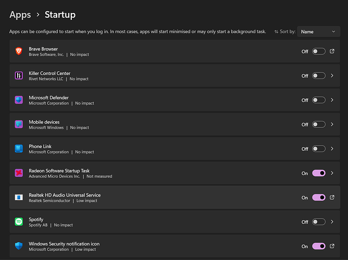Turn on Spotify startup toggle
This screenshot has width=348, height=260.
318,222
